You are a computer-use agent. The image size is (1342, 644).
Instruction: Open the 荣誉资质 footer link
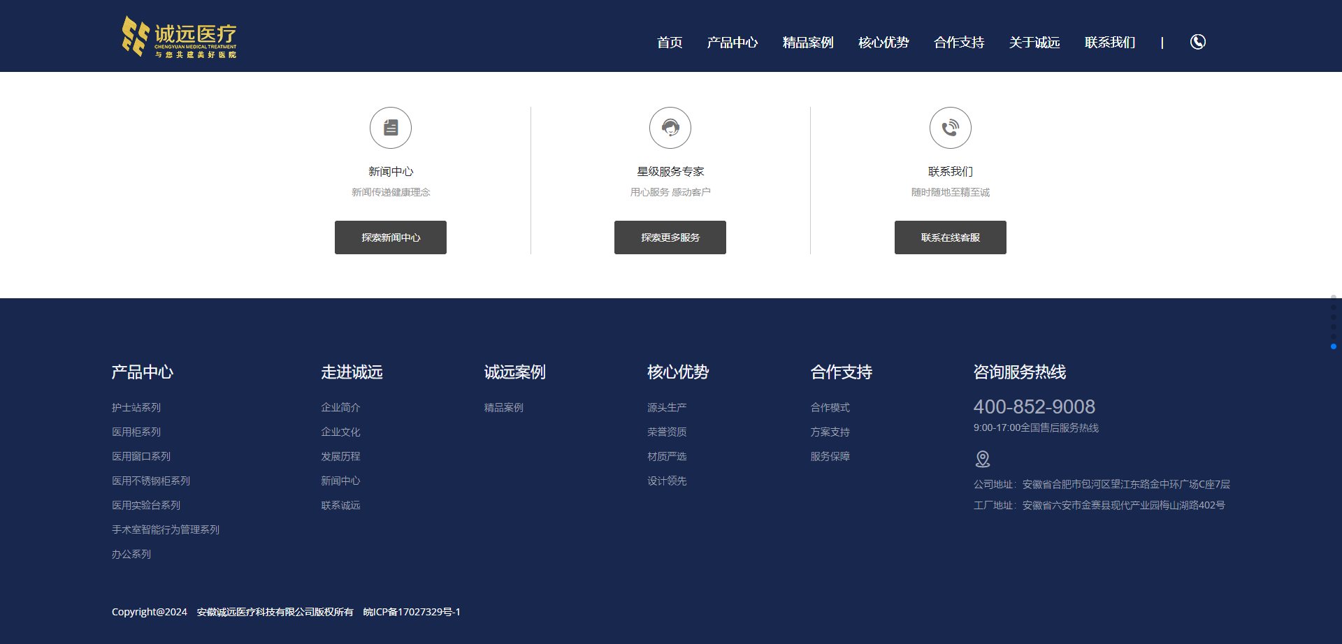pos(667,432)
